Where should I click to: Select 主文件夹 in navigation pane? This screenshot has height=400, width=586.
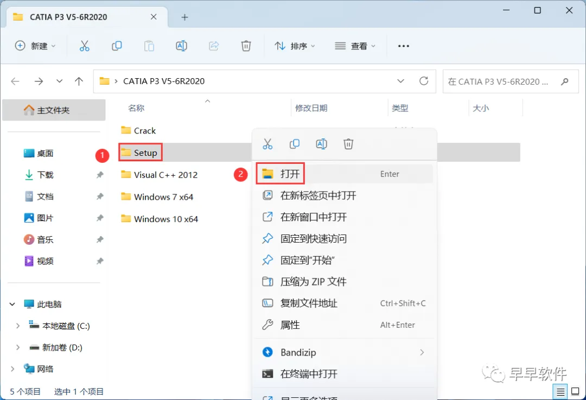click(x=54, y=110)
